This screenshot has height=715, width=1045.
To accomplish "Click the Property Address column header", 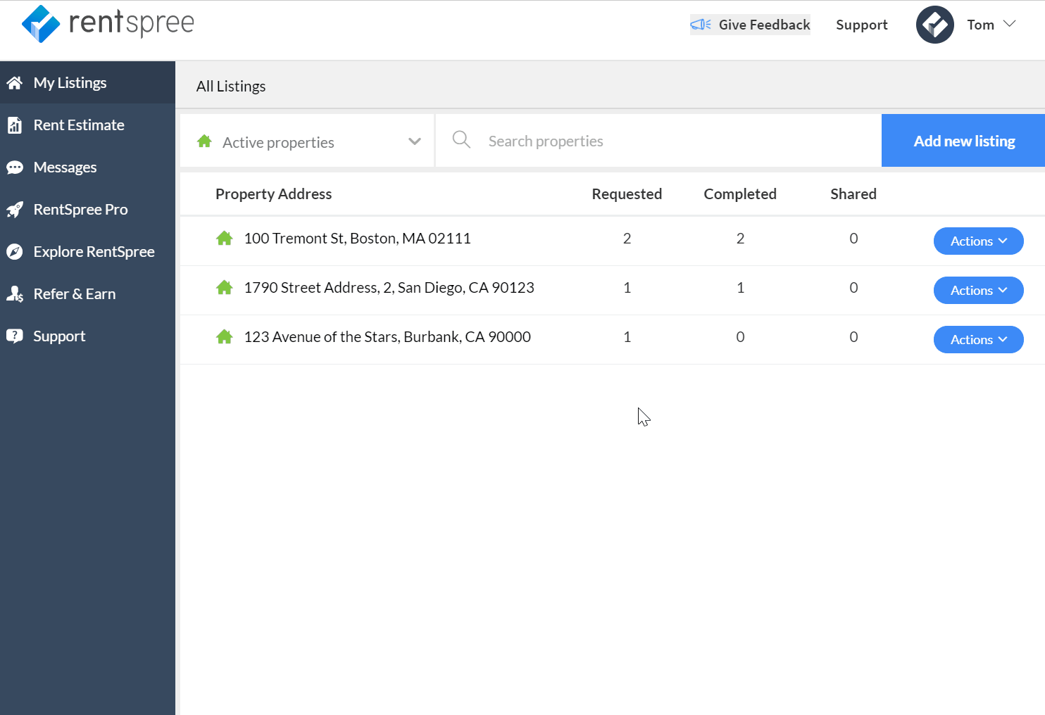I will (273, 194).
